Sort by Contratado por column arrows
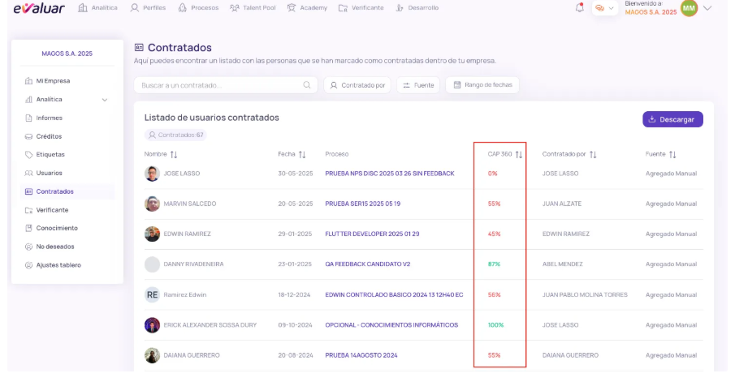The width and height of the screenshot is (735, 382). [x=593, y=154]
